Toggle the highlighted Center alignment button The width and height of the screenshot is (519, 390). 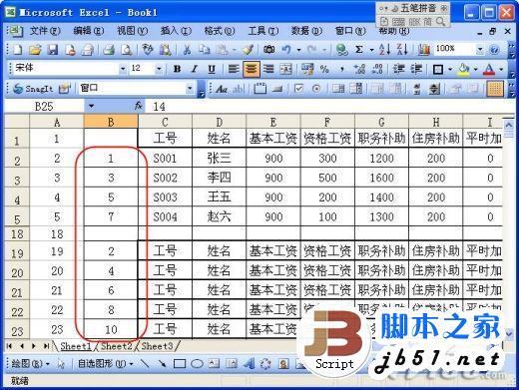tap(251, 69)
